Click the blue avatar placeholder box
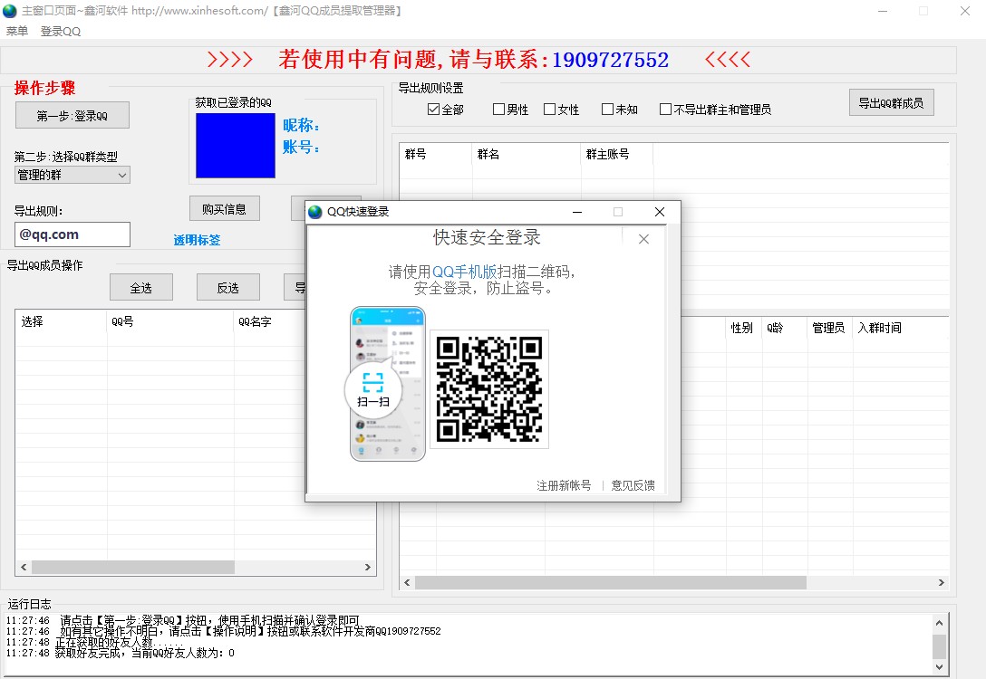986x679 pixels. (236, 146)
